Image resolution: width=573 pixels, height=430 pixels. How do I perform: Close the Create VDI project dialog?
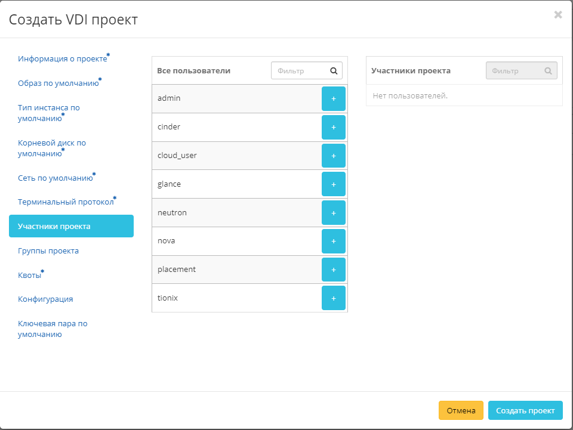[x=557, y=15]
